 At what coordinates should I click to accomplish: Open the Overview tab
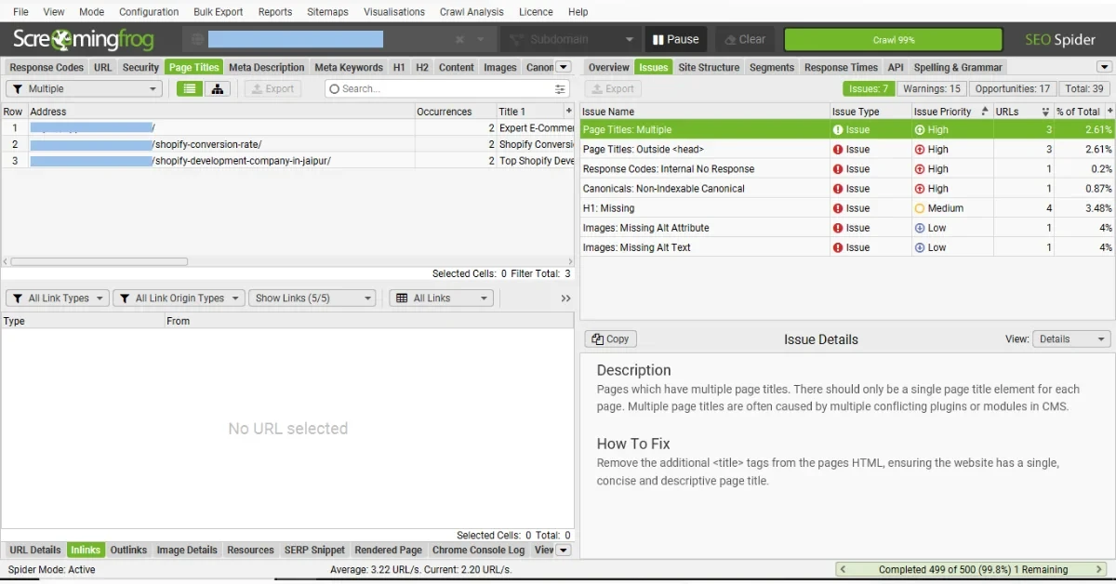609,67
